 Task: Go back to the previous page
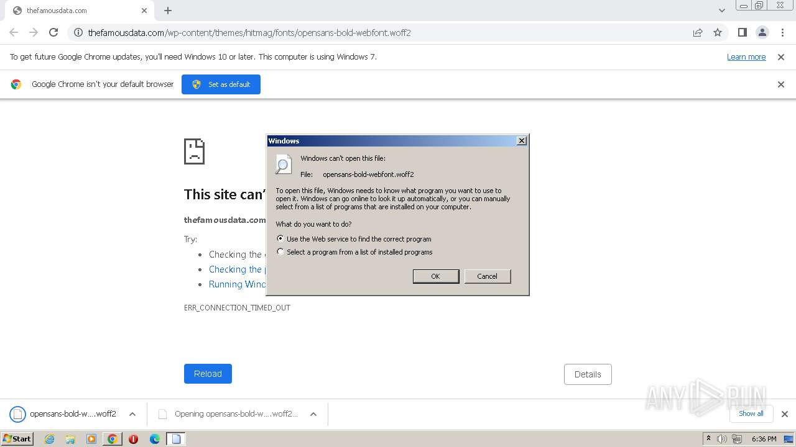click(x=14, y=32)
